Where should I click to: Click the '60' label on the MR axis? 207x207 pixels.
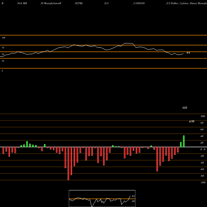pyautogui.click(x=202, y=130)
